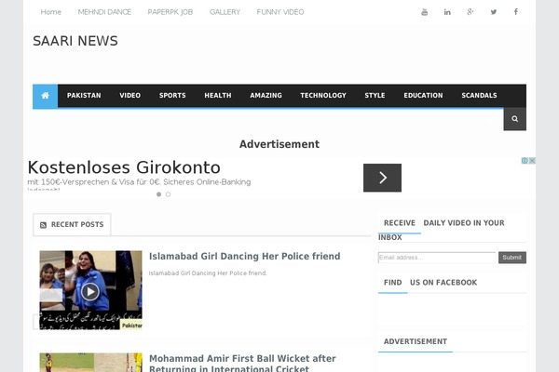
Task: Click the sidebar ADVERTISEMENT heading
Action: click(416, 341)
